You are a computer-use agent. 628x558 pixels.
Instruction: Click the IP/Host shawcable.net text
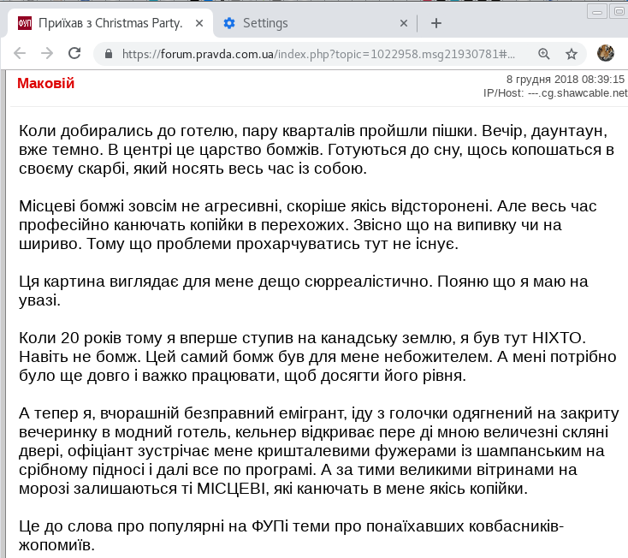(555, 93)
